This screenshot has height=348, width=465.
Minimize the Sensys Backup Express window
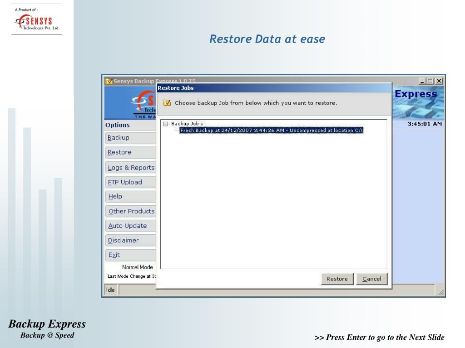[422, 81]
